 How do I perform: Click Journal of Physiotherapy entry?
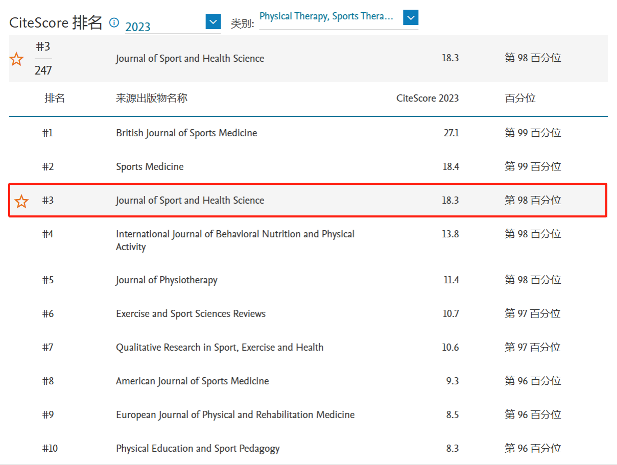(x=167, y=280)
